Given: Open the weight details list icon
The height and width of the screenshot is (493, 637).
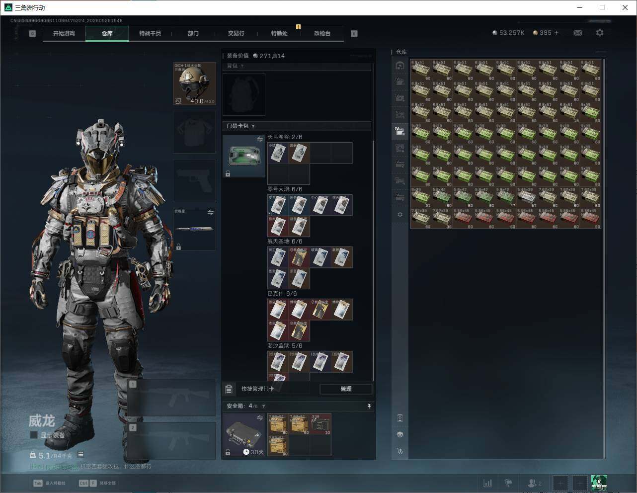Looking at the screenshot, I should [x=80, y=455].
